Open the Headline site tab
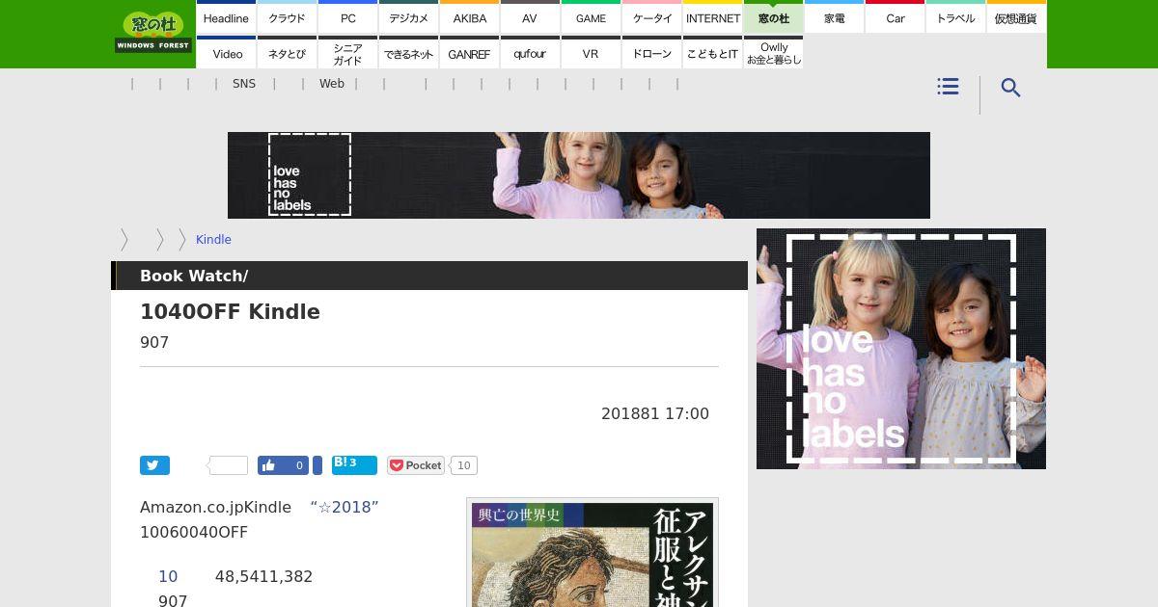 point(226,18)
